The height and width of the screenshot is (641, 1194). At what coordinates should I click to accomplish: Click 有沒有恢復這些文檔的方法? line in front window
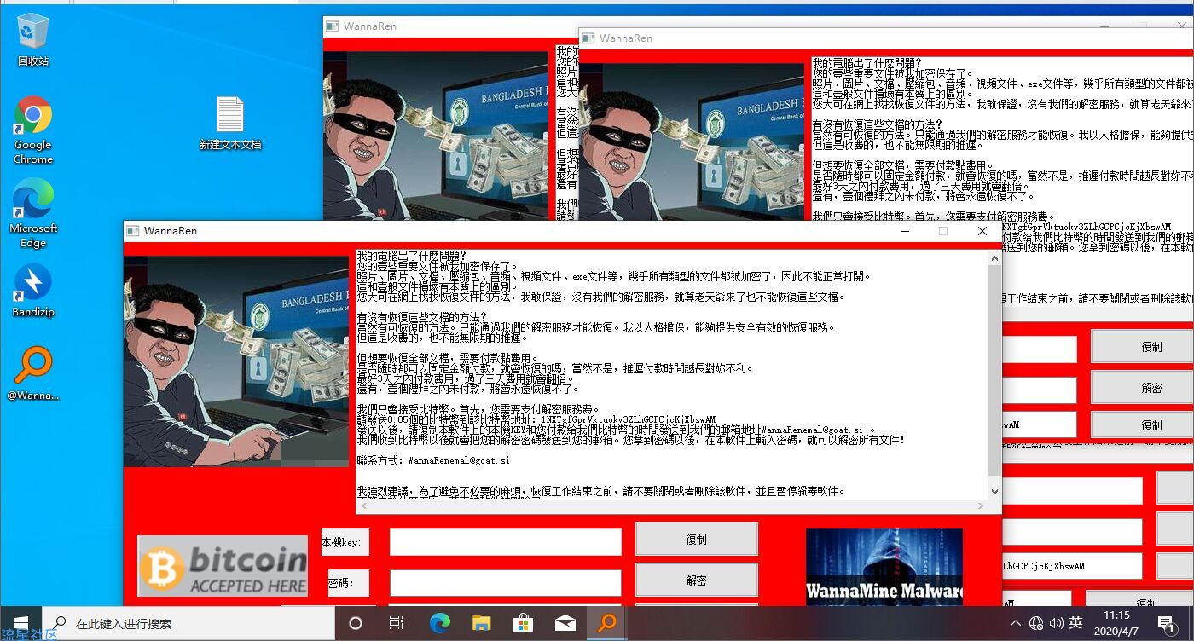422,317
